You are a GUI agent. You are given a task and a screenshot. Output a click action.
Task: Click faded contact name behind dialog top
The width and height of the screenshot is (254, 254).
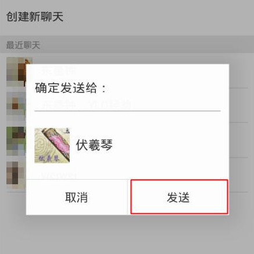pos(59,70)
